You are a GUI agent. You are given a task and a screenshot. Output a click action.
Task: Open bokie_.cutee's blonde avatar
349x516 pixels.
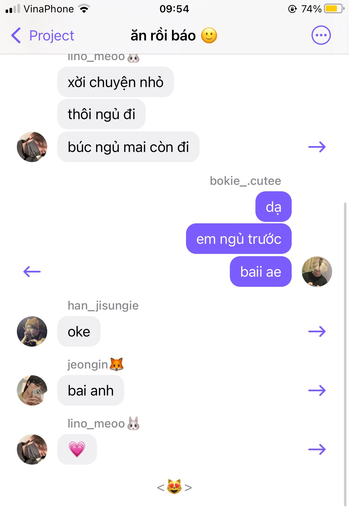click(317, 272)
